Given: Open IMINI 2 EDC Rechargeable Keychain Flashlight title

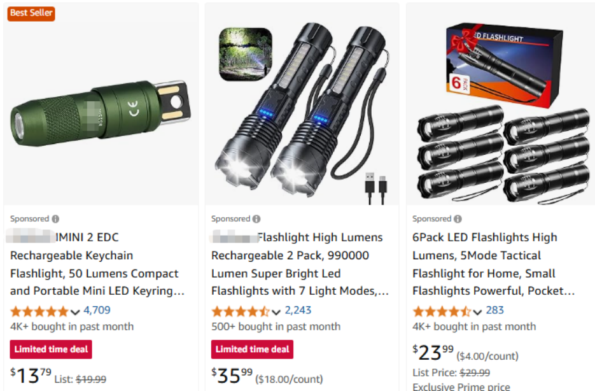Looking at the screenshot, I should click(97, 264).
